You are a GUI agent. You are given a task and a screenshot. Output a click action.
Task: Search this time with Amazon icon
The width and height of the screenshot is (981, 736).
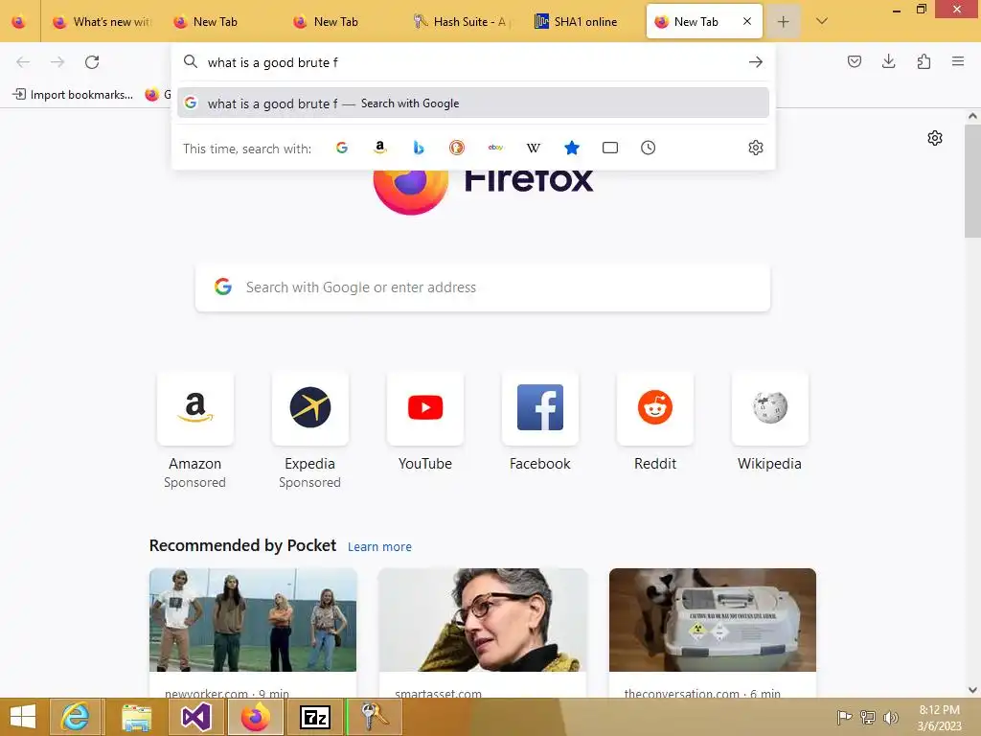(x=379, y=148)
